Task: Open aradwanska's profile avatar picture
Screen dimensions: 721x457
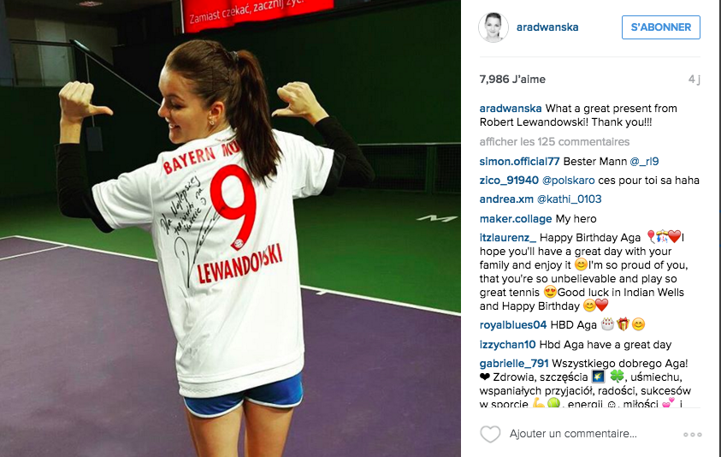Action: coord(493,27)
